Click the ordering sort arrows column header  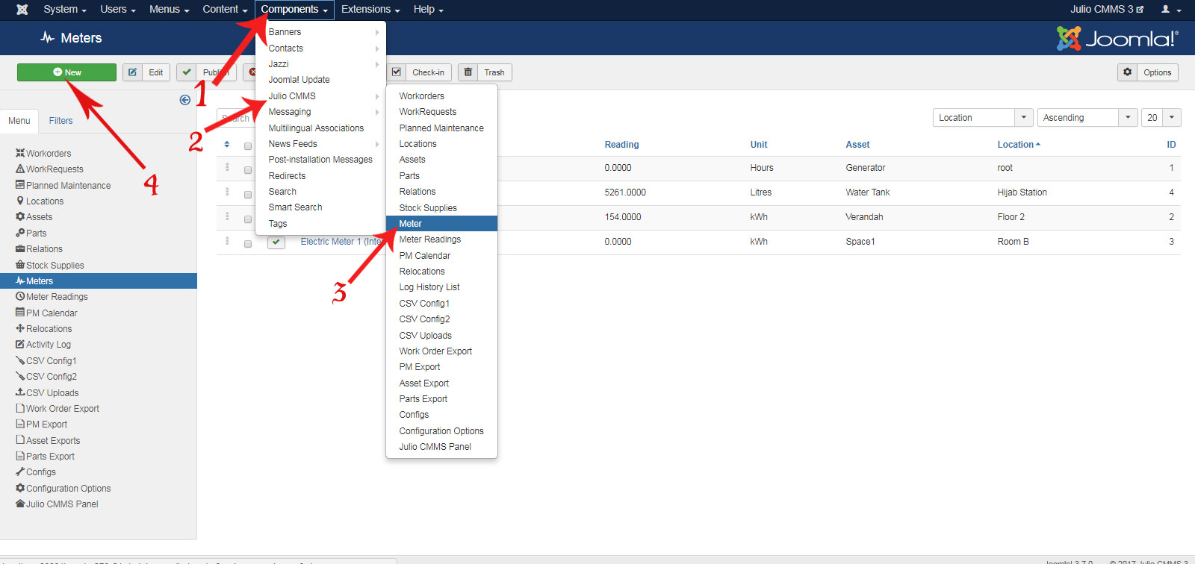tap(227, 145)
